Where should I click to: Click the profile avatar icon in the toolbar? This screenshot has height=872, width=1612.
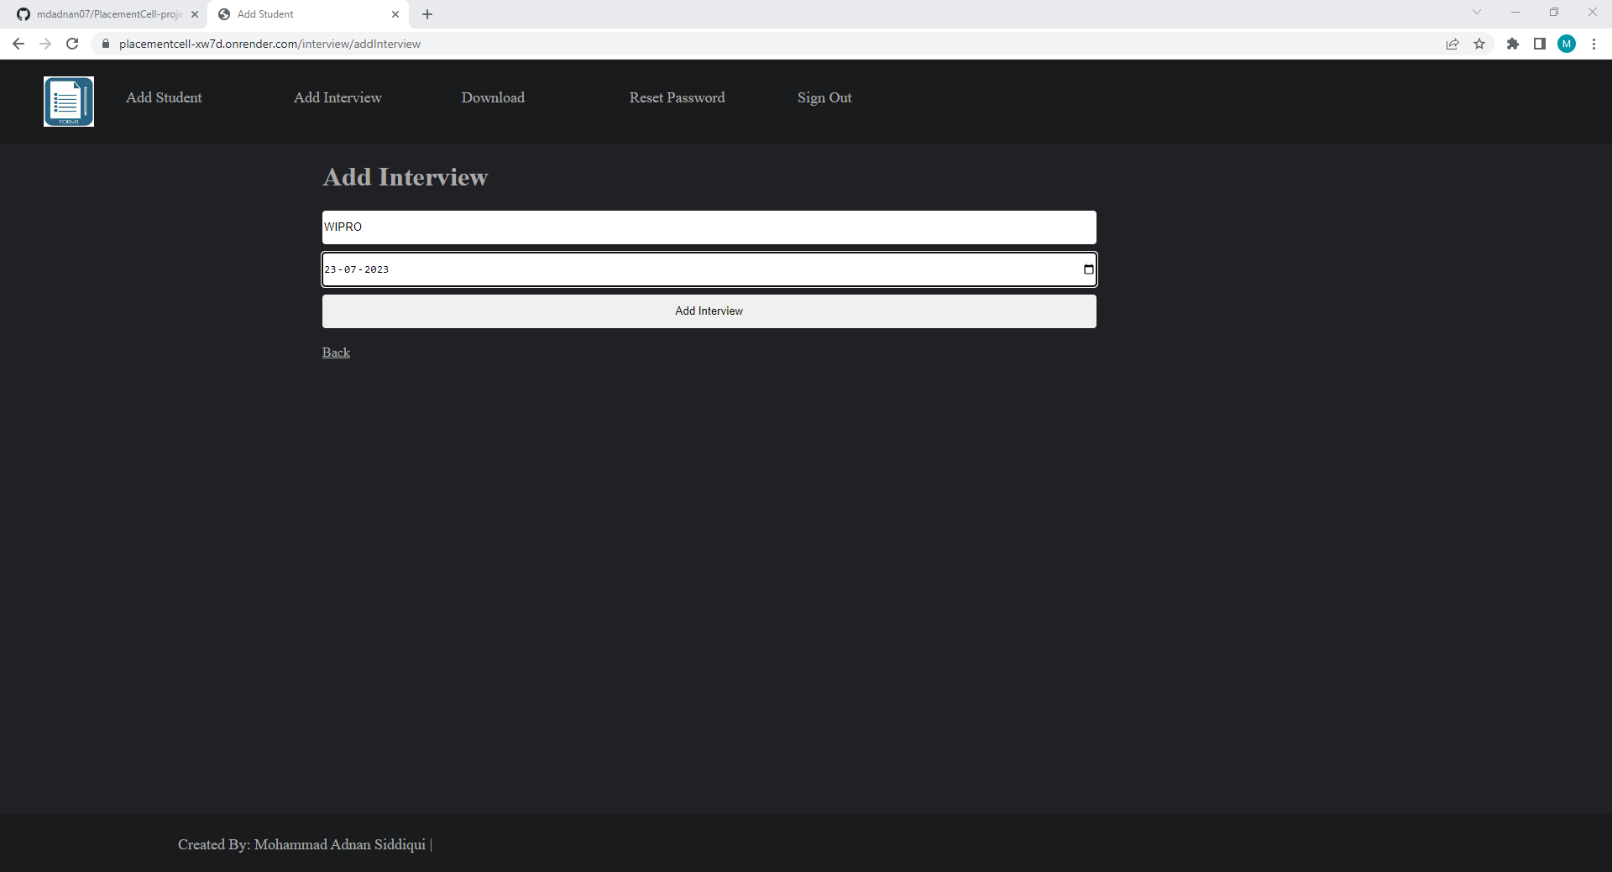coord(1567,44)
